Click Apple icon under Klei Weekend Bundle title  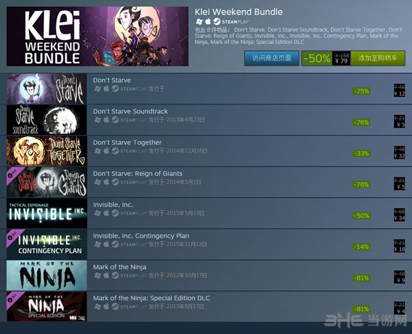(x=208, y=21)
